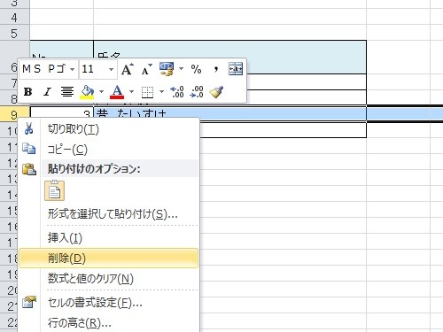The height and width of the screenshot is (332, 443).
Task: Increase font size with large A
Action: (x=128, y=69)
